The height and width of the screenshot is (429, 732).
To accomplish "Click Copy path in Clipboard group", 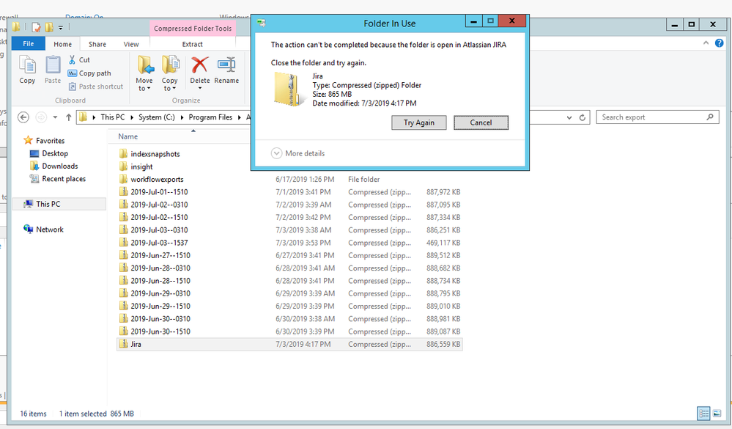I will pyautogui.click(x=89, y=73).
